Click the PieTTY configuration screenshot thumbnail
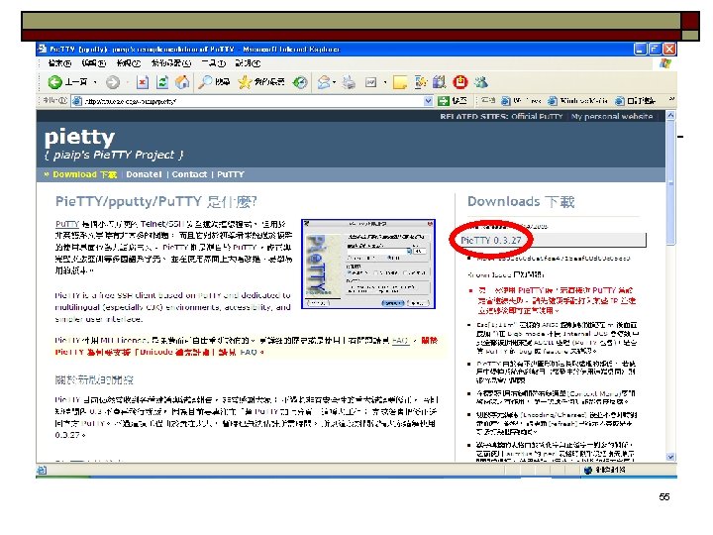The width and height of the screenshot is (713, 535). click(368, 264)
